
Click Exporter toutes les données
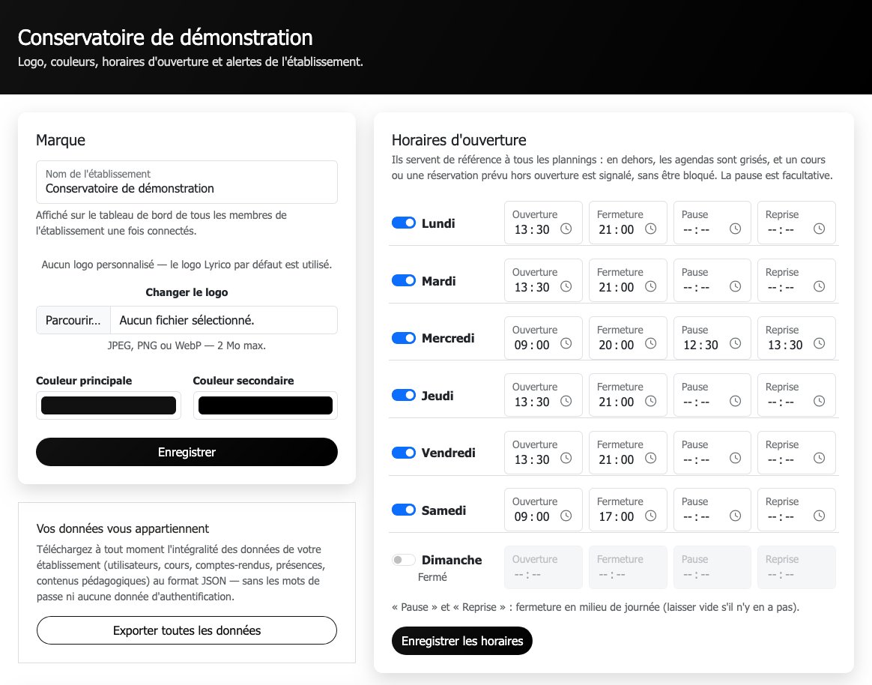coord(187,630)
